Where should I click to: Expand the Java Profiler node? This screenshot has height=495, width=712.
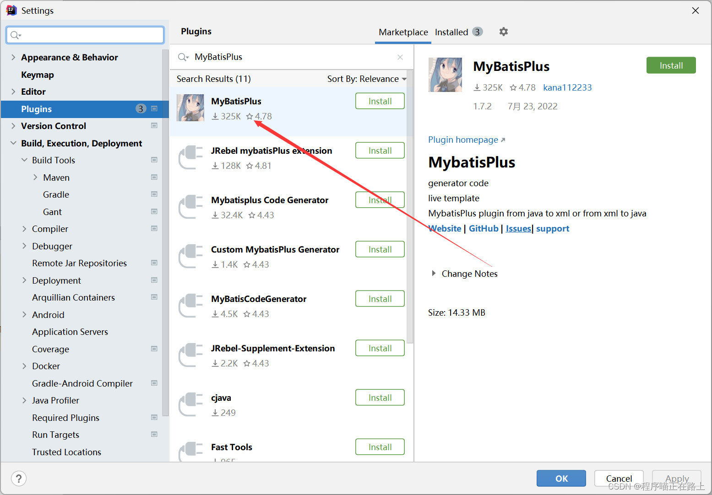tap(24, 400)
